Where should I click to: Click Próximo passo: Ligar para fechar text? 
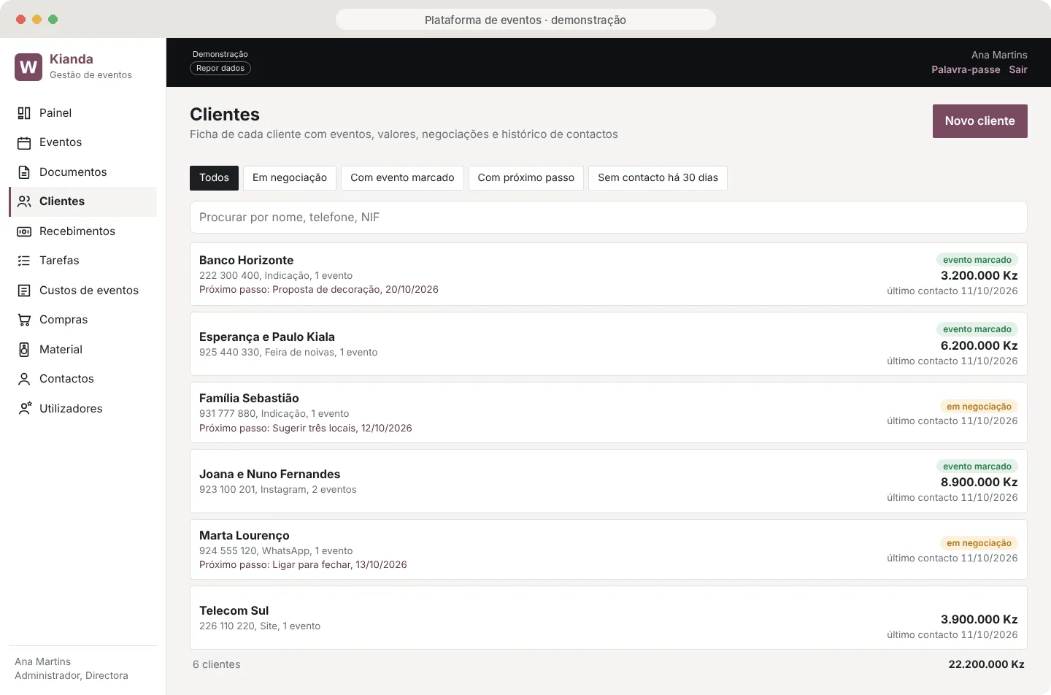tap(303, 565)
